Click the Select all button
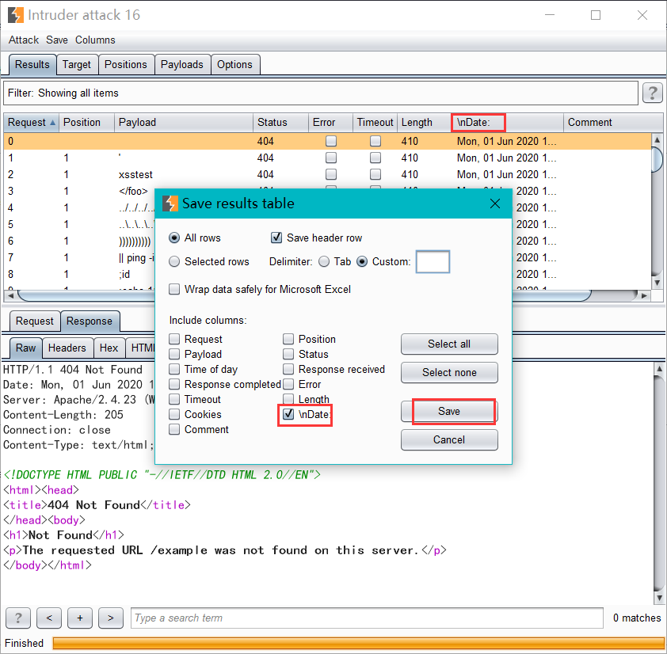 coord(449,344)
